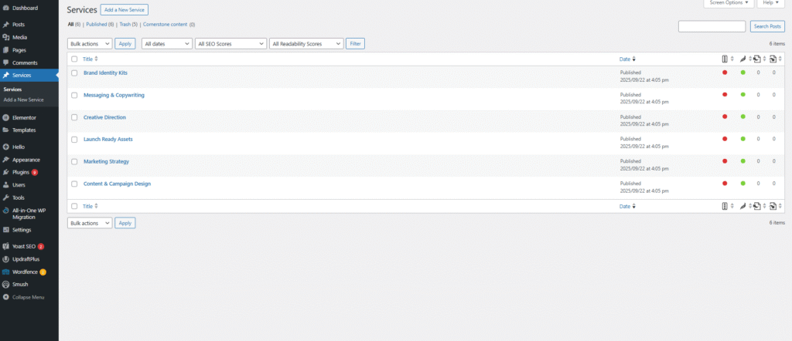Image resolution: width=792 pixels, height=341 pixels.
Task: Sort by readability score feather icon
Action: [x=741, y=59]
